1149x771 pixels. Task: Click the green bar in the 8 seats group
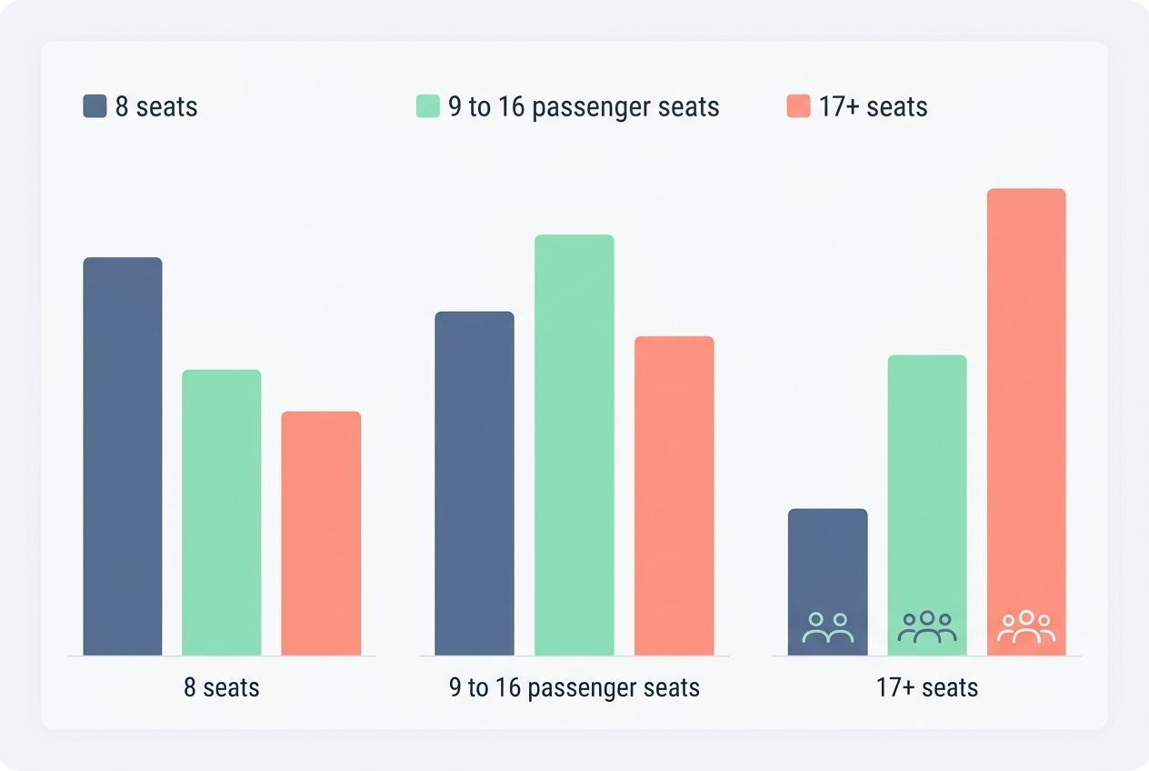(x=222, y=512)
